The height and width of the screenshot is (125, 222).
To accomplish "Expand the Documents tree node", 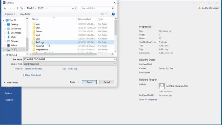I will (x=5, y=29).
